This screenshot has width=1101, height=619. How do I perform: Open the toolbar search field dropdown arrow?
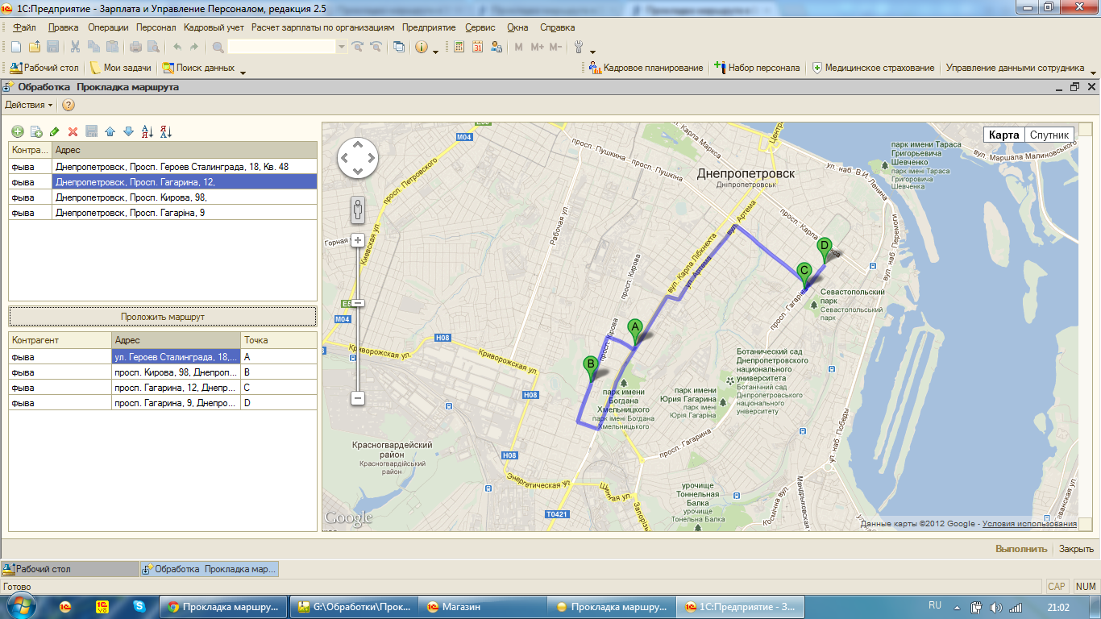coord(342,47)
